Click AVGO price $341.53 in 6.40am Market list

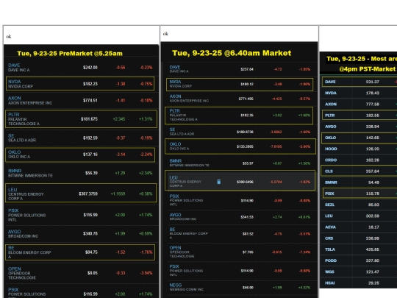[247, 217]
